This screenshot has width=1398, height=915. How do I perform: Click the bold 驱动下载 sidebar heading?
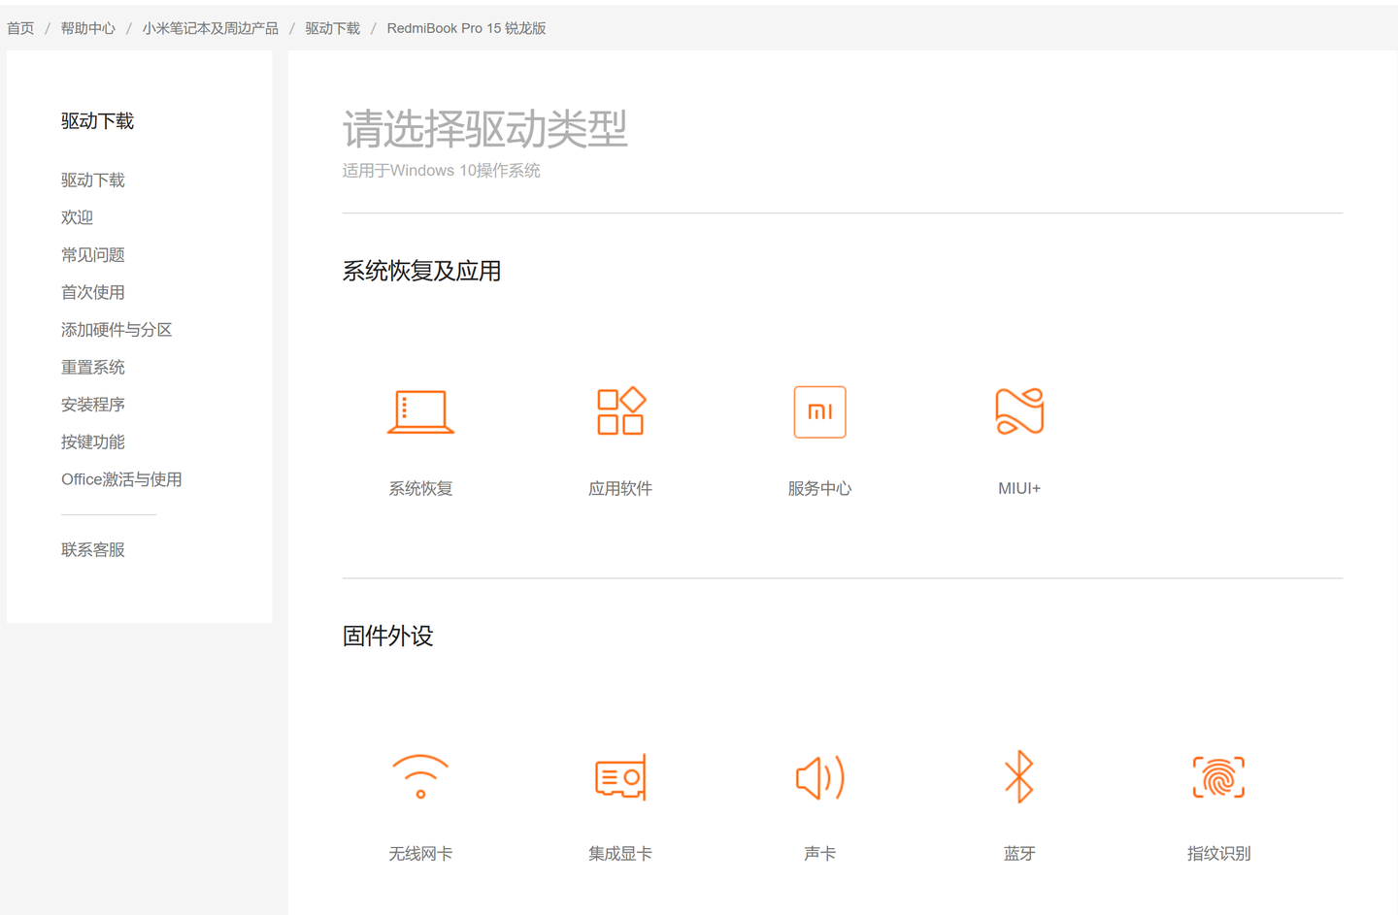click(x=98, y=121)
